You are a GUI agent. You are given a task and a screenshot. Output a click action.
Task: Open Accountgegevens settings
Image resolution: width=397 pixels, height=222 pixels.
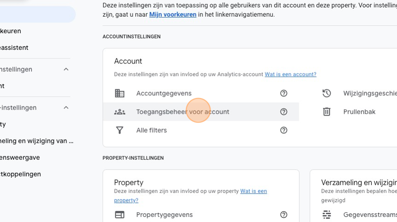[x=163, y=93]
